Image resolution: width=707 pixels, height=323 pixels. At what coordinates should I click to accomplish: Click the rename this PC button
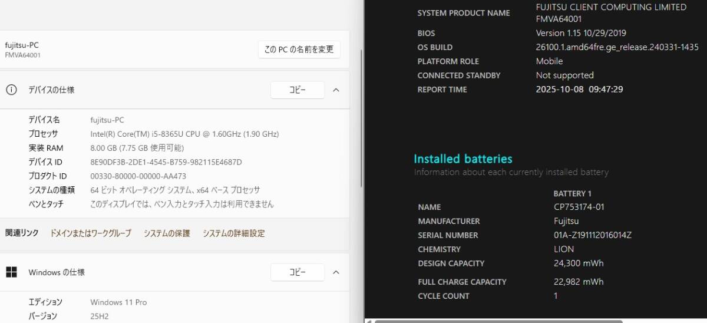[299, 50]
